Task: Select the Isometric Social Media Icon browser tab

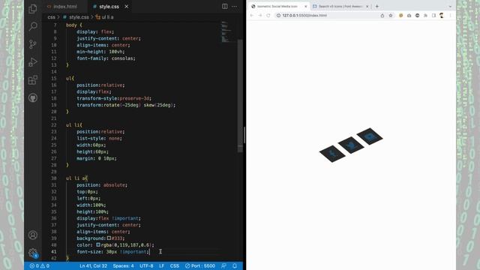Action: (279, 6)
